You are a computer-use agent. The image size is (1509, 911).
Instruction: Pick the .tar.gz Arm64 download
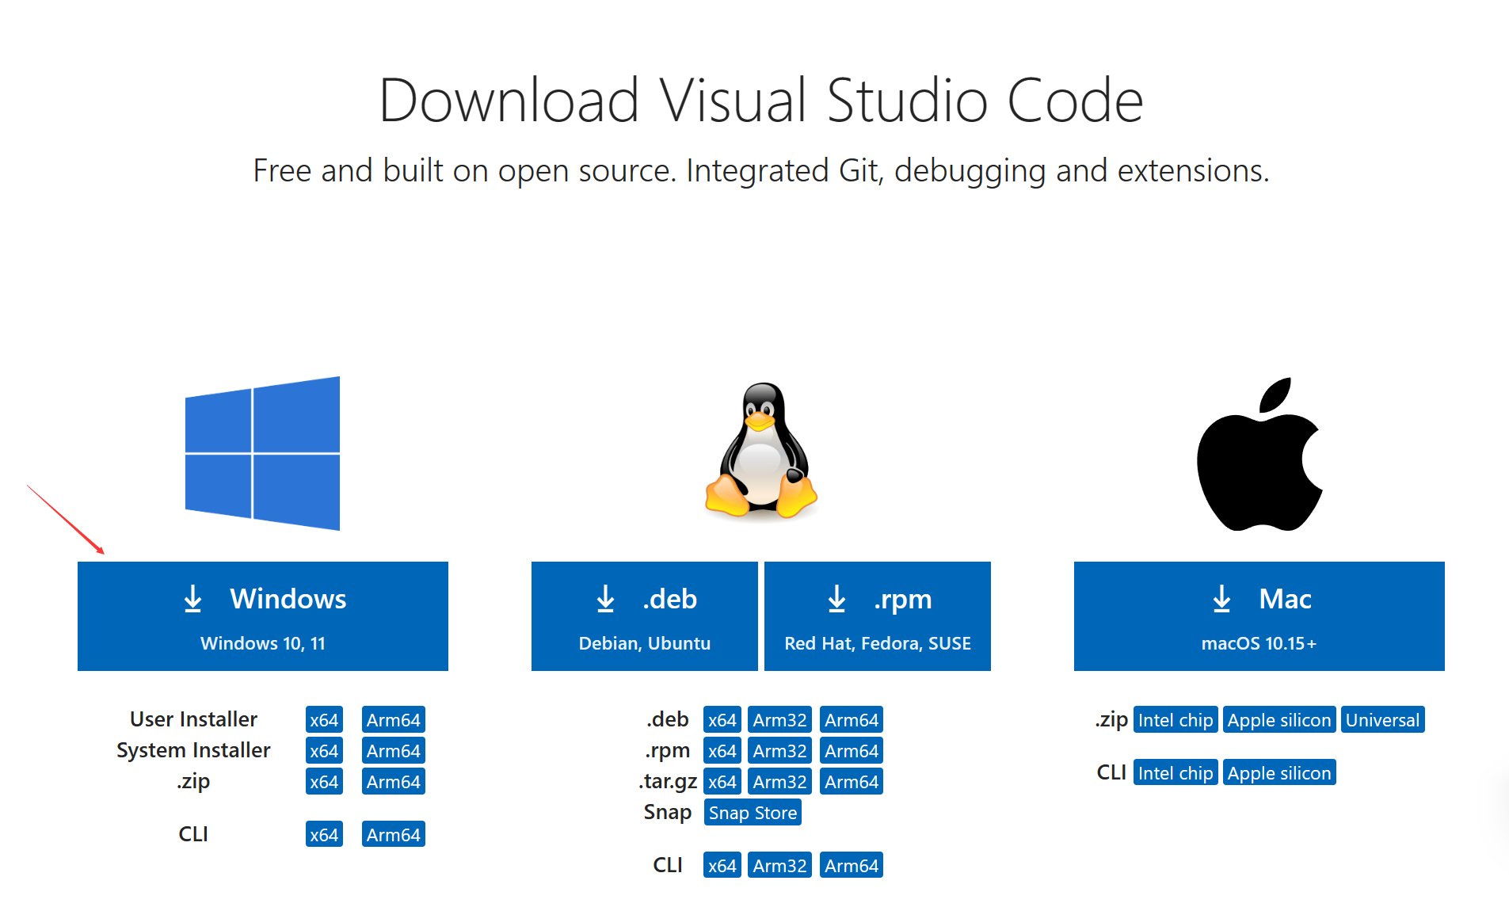[852, 781]
